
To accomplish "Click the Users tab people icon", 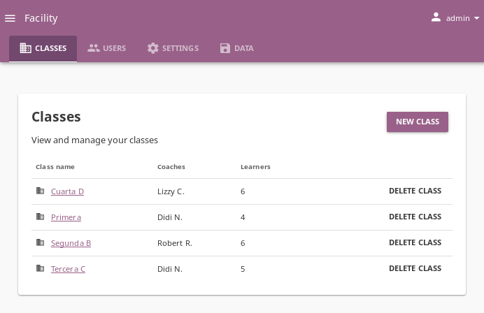I will pyautogui.click(x=94, y=48).
